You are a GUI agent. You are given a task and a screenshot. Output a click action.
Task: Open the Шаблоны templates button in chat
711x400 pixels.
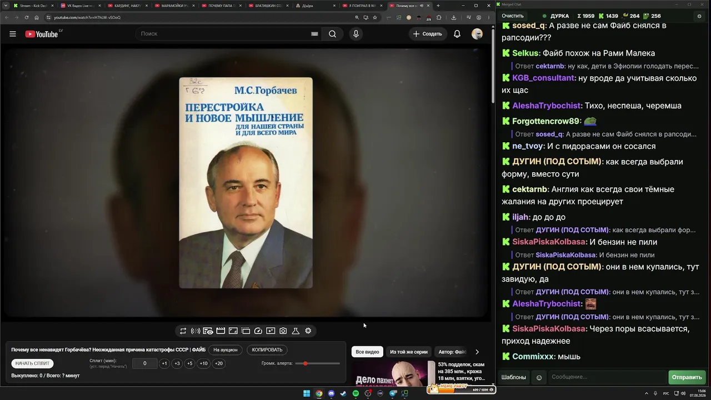(x=514, y=377)
